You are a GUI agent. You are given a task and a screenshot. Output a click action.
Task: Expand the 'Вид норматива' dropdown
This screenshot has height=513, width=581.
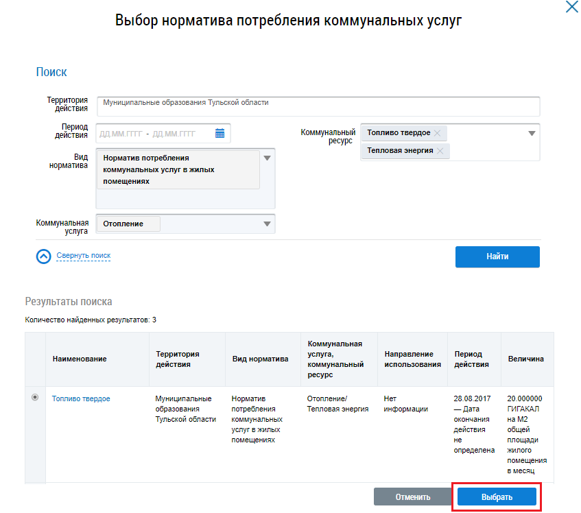268,158
